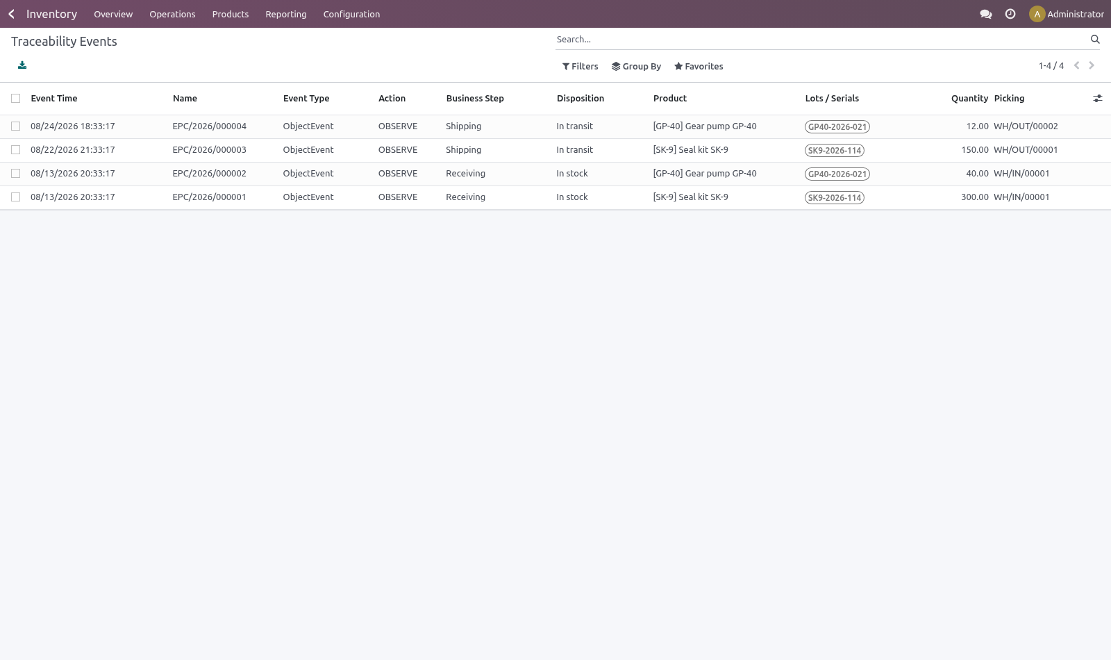
Task: Click the Lots / Serials column header
Action: (x=832, y=99)
